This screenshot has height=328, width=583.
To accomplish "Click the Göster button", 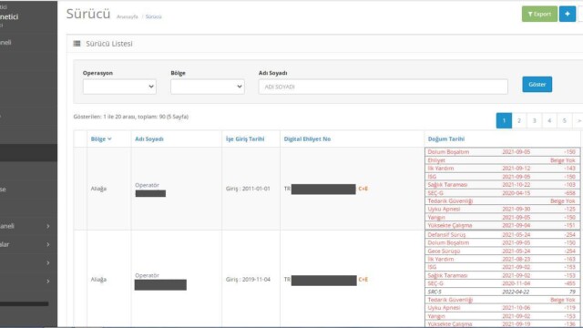I will point(537,85).
